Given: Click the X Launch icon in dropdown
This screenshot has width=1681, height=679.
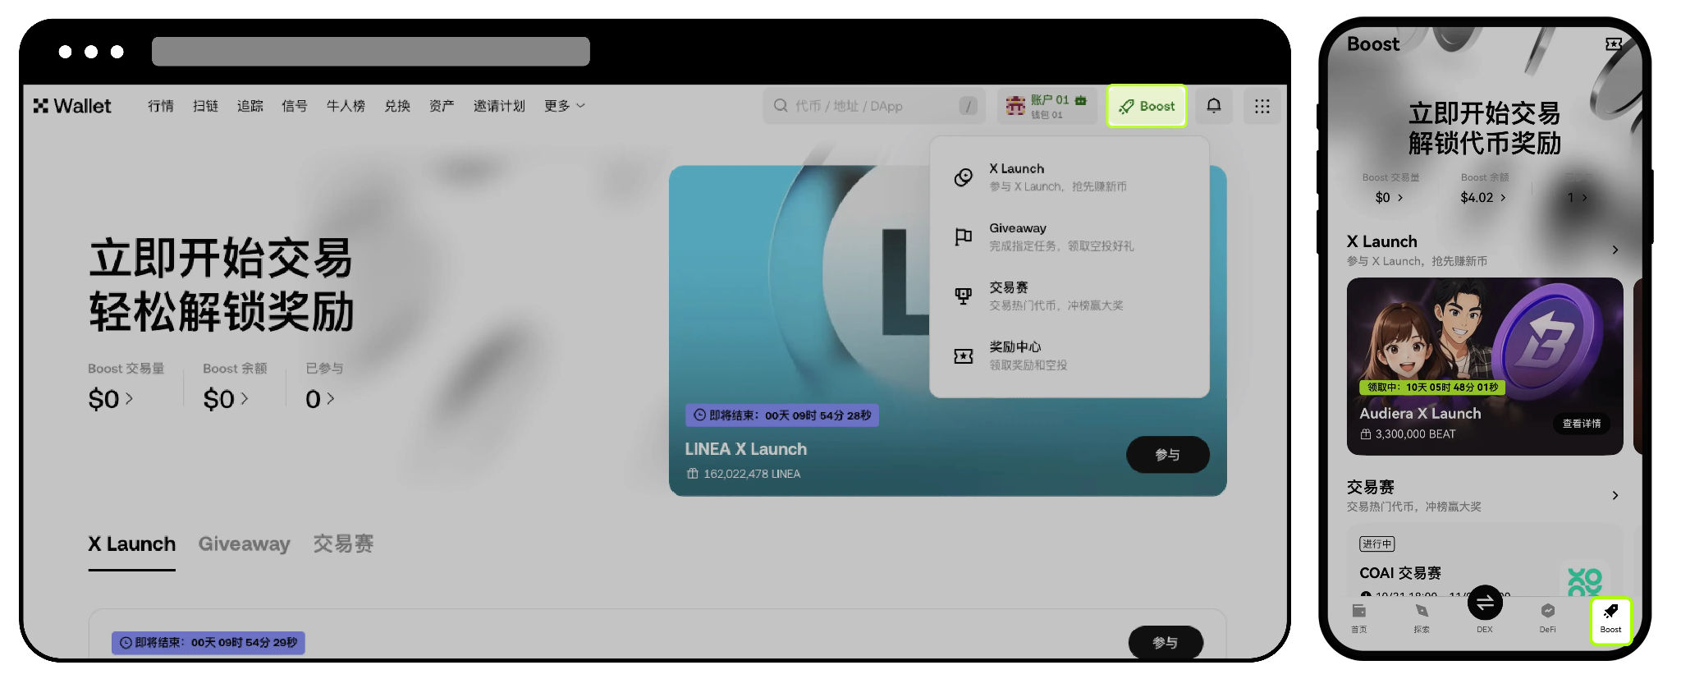Looking at the screenshot, I should 964,177.
